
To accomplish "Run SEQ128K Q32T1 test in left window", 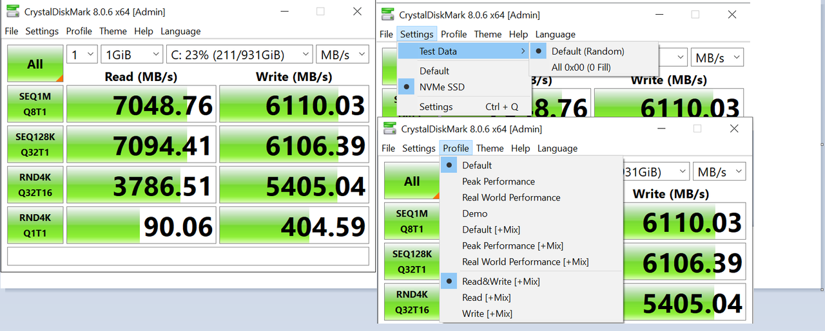I will click(35, 145).
